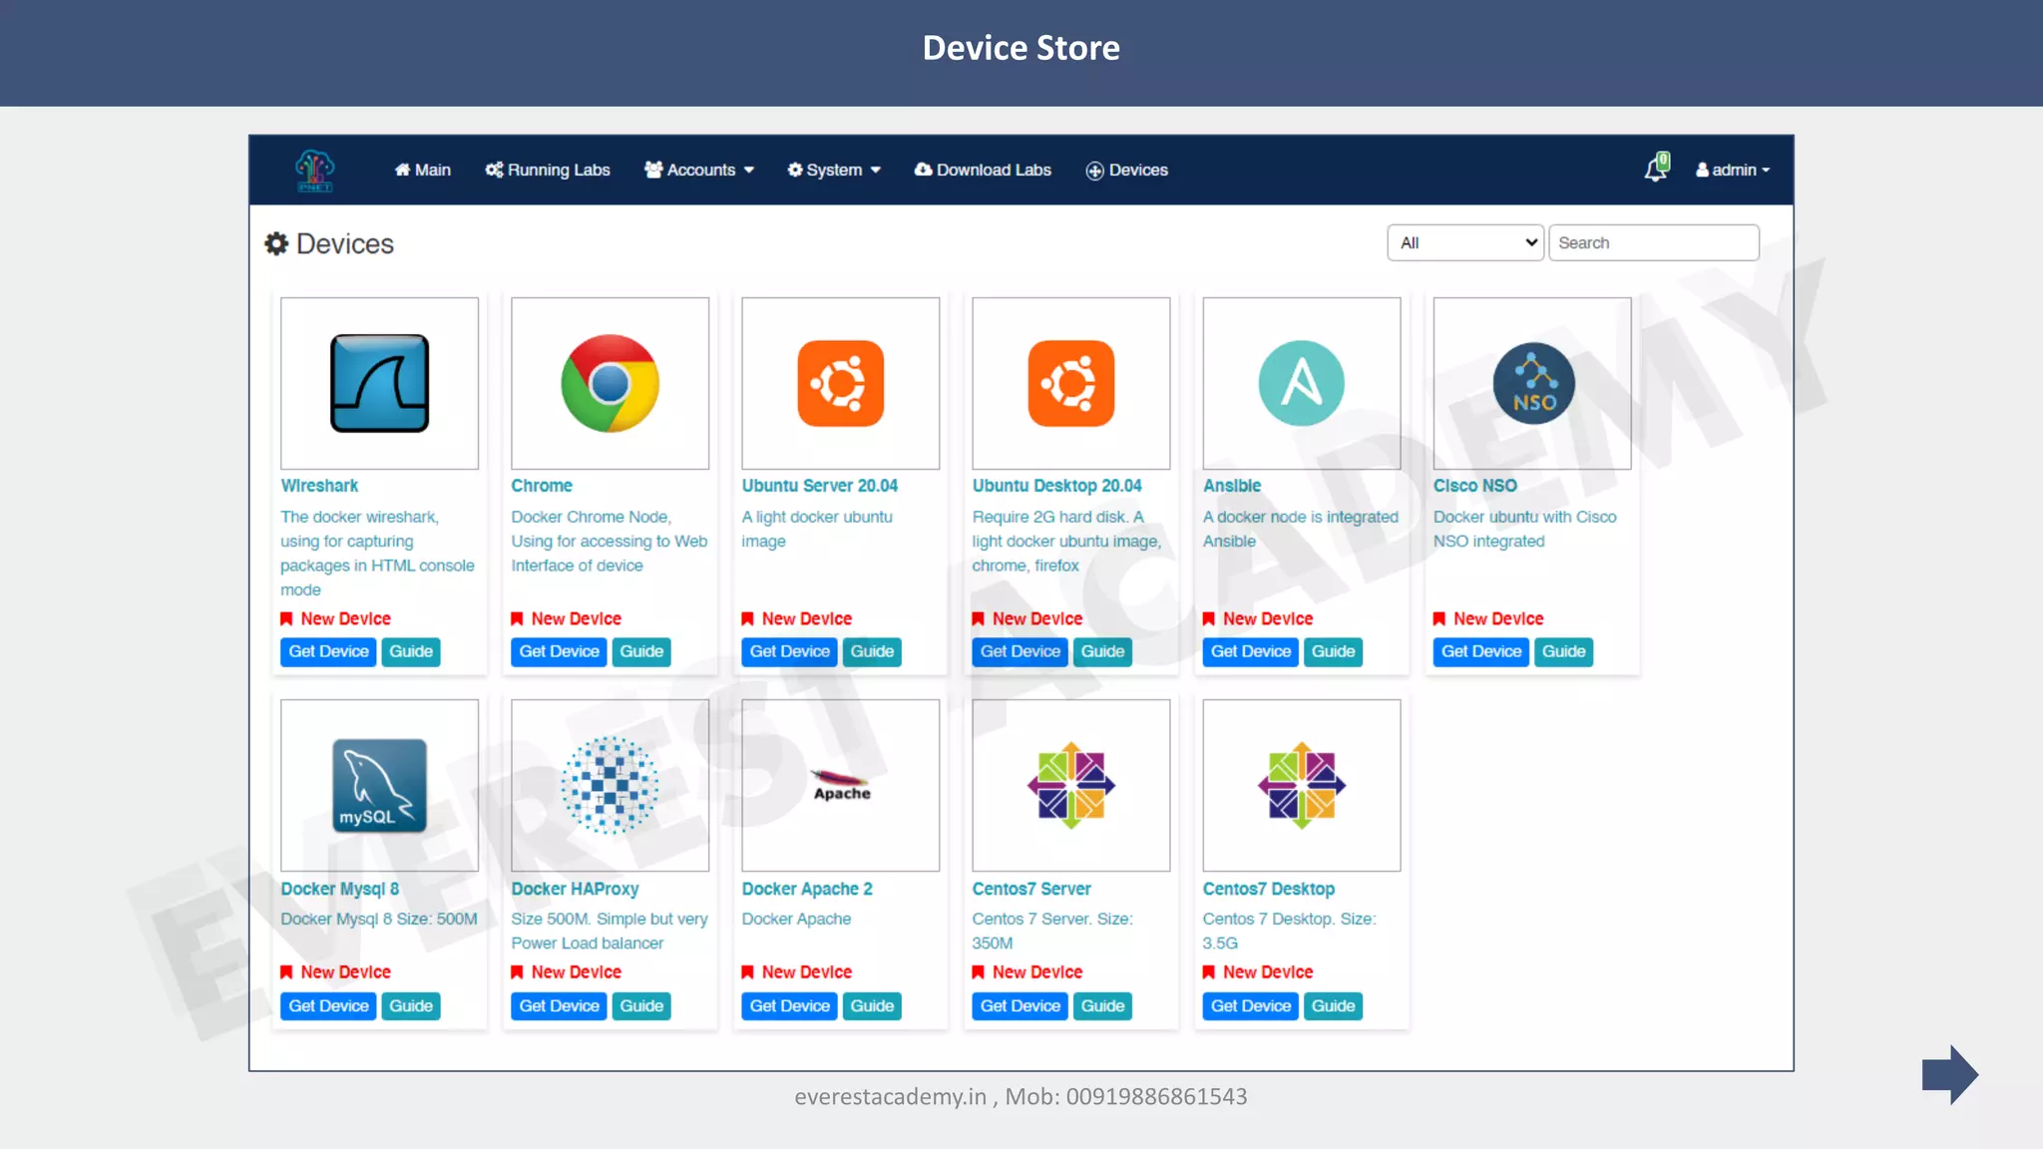This screenshot has height=1149, width=2043.
Task: Expand the Accounts dropdown menu
Action: click(x=699, y=170)
